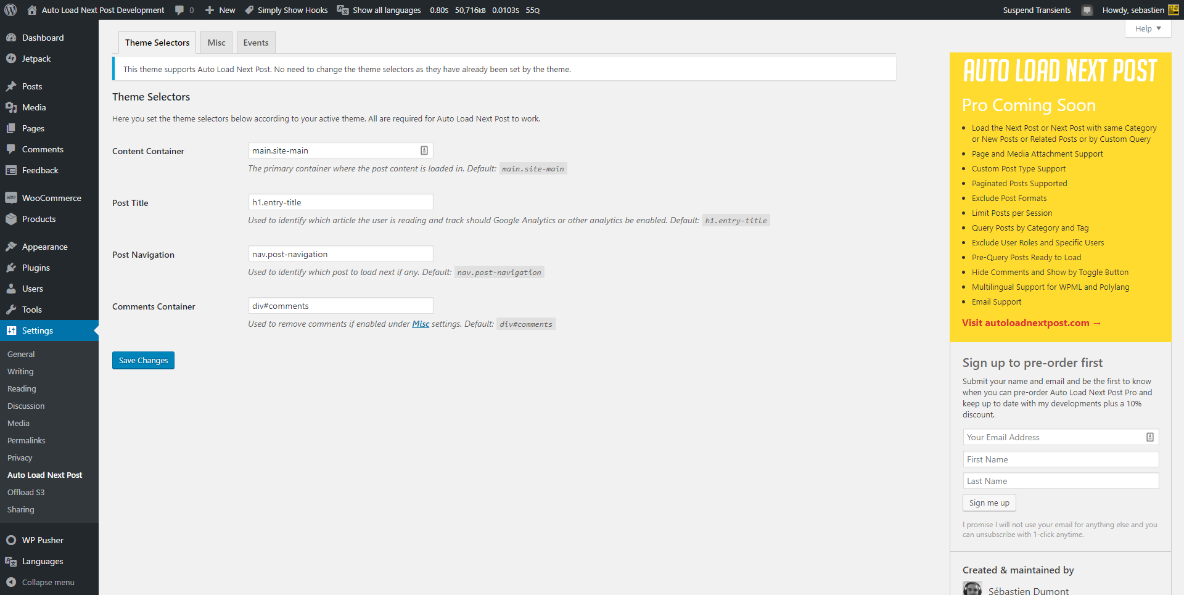The width and height of the screenshot is (1184, 595).
Task: Click the Users person icon
Action: [x=11, y=289]
